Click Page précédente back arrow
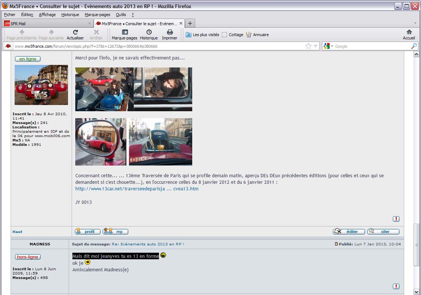Viewport: 421px width, 295px height. coord(22,35)
